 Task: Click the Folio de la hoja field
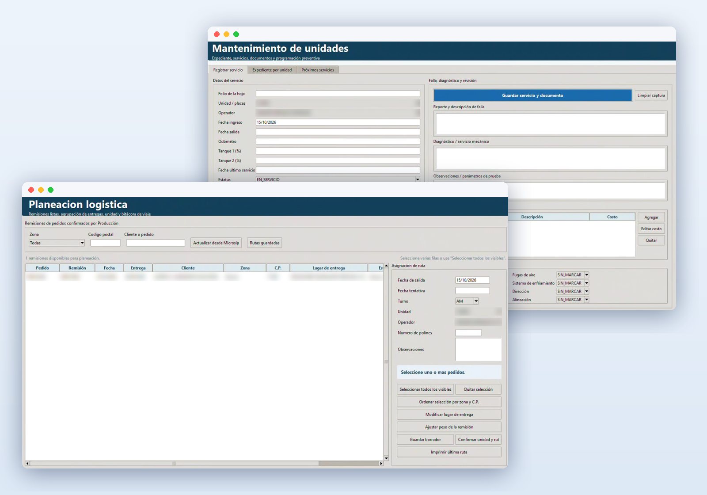click(338, 94)
